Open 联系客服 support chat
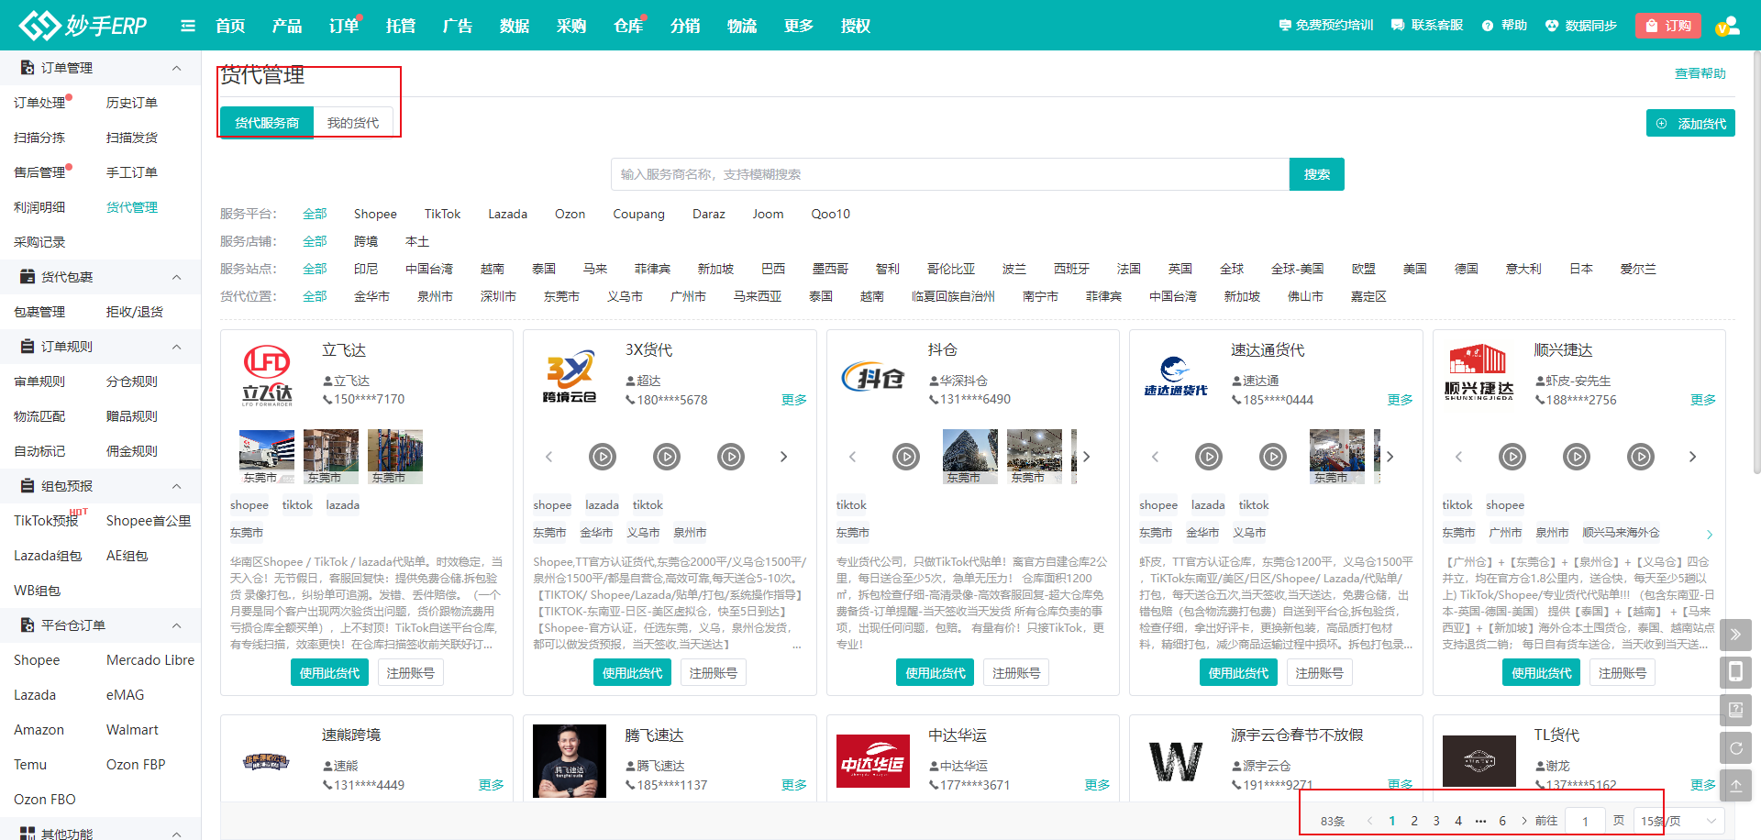This screenshot has width=1761, height=840. click(x=1427, y=26)
